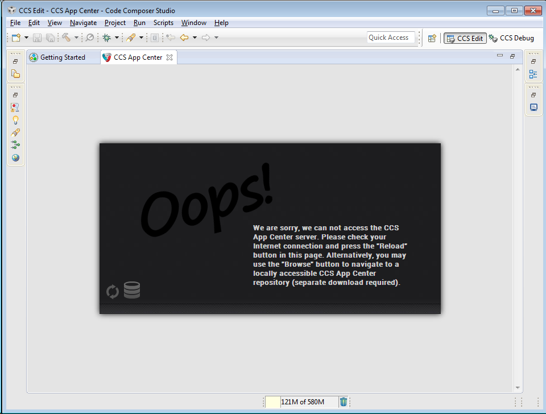Image resolution: width=546 pixels, height=414 pixels.
Task: Click the New wizard toolbar icon
Action: click(16, 38)
